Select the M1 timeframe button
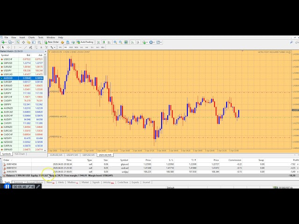299x224 pixels. point(60,47)
